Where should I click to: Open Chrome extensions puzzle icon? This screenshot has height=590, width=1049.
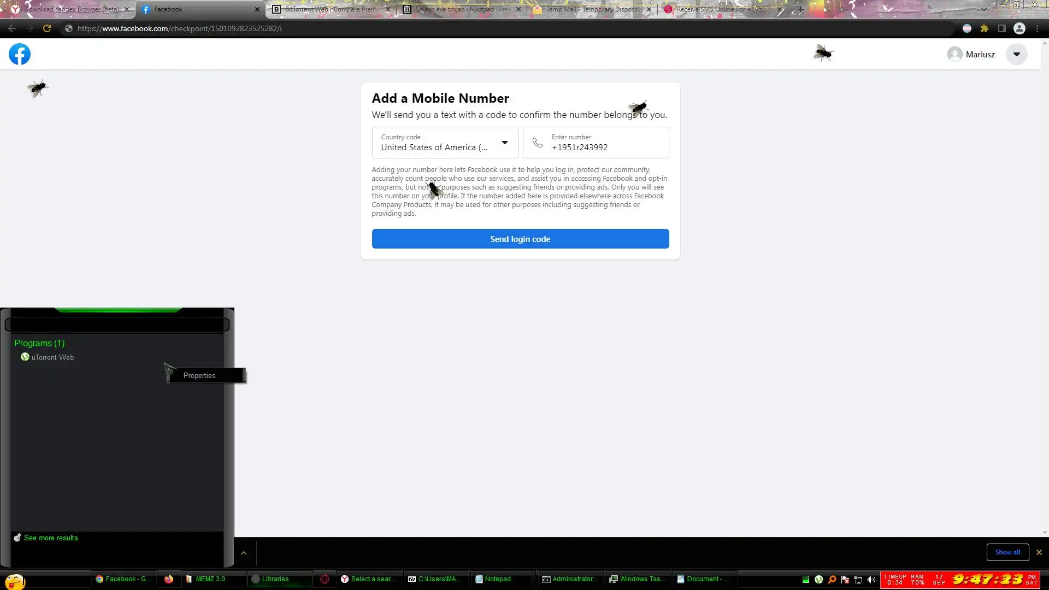click(985, 28)
